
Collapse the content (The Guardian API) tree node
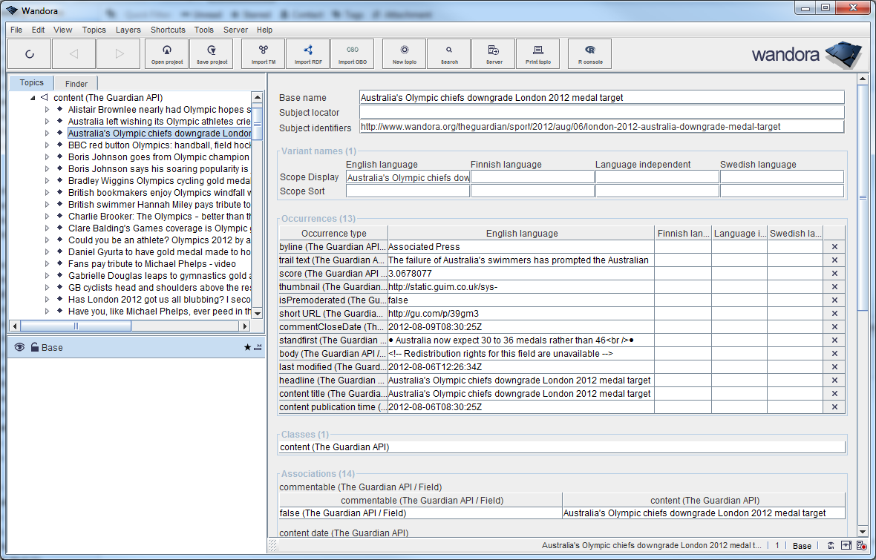33,98
